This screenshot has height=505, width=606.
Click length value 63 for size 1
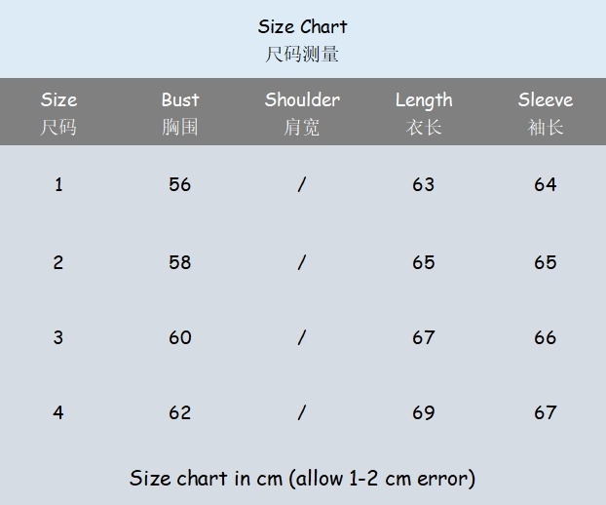coord(423,184)
